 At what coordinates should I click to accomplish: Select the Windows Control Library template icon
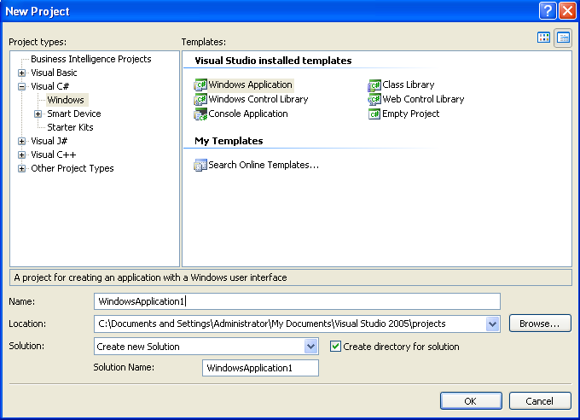(x=200, y=100)
